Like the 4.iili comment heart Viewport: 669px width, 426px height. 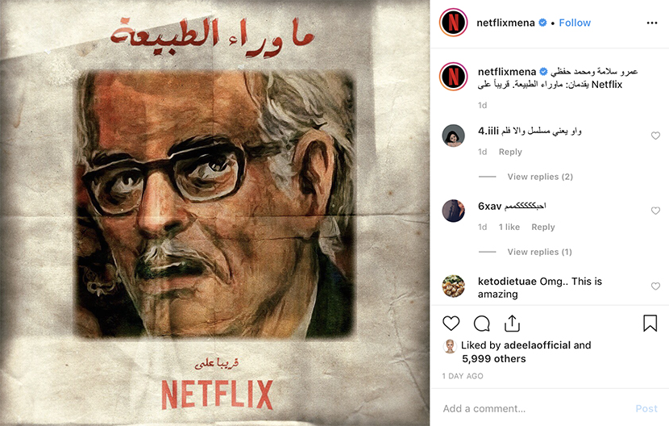(x=655, y=136)
